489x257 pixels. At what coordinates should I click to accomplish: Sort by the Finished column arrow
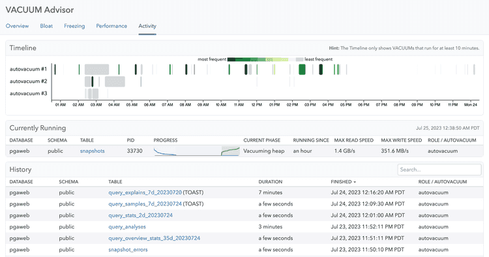[x=355, y=182]
